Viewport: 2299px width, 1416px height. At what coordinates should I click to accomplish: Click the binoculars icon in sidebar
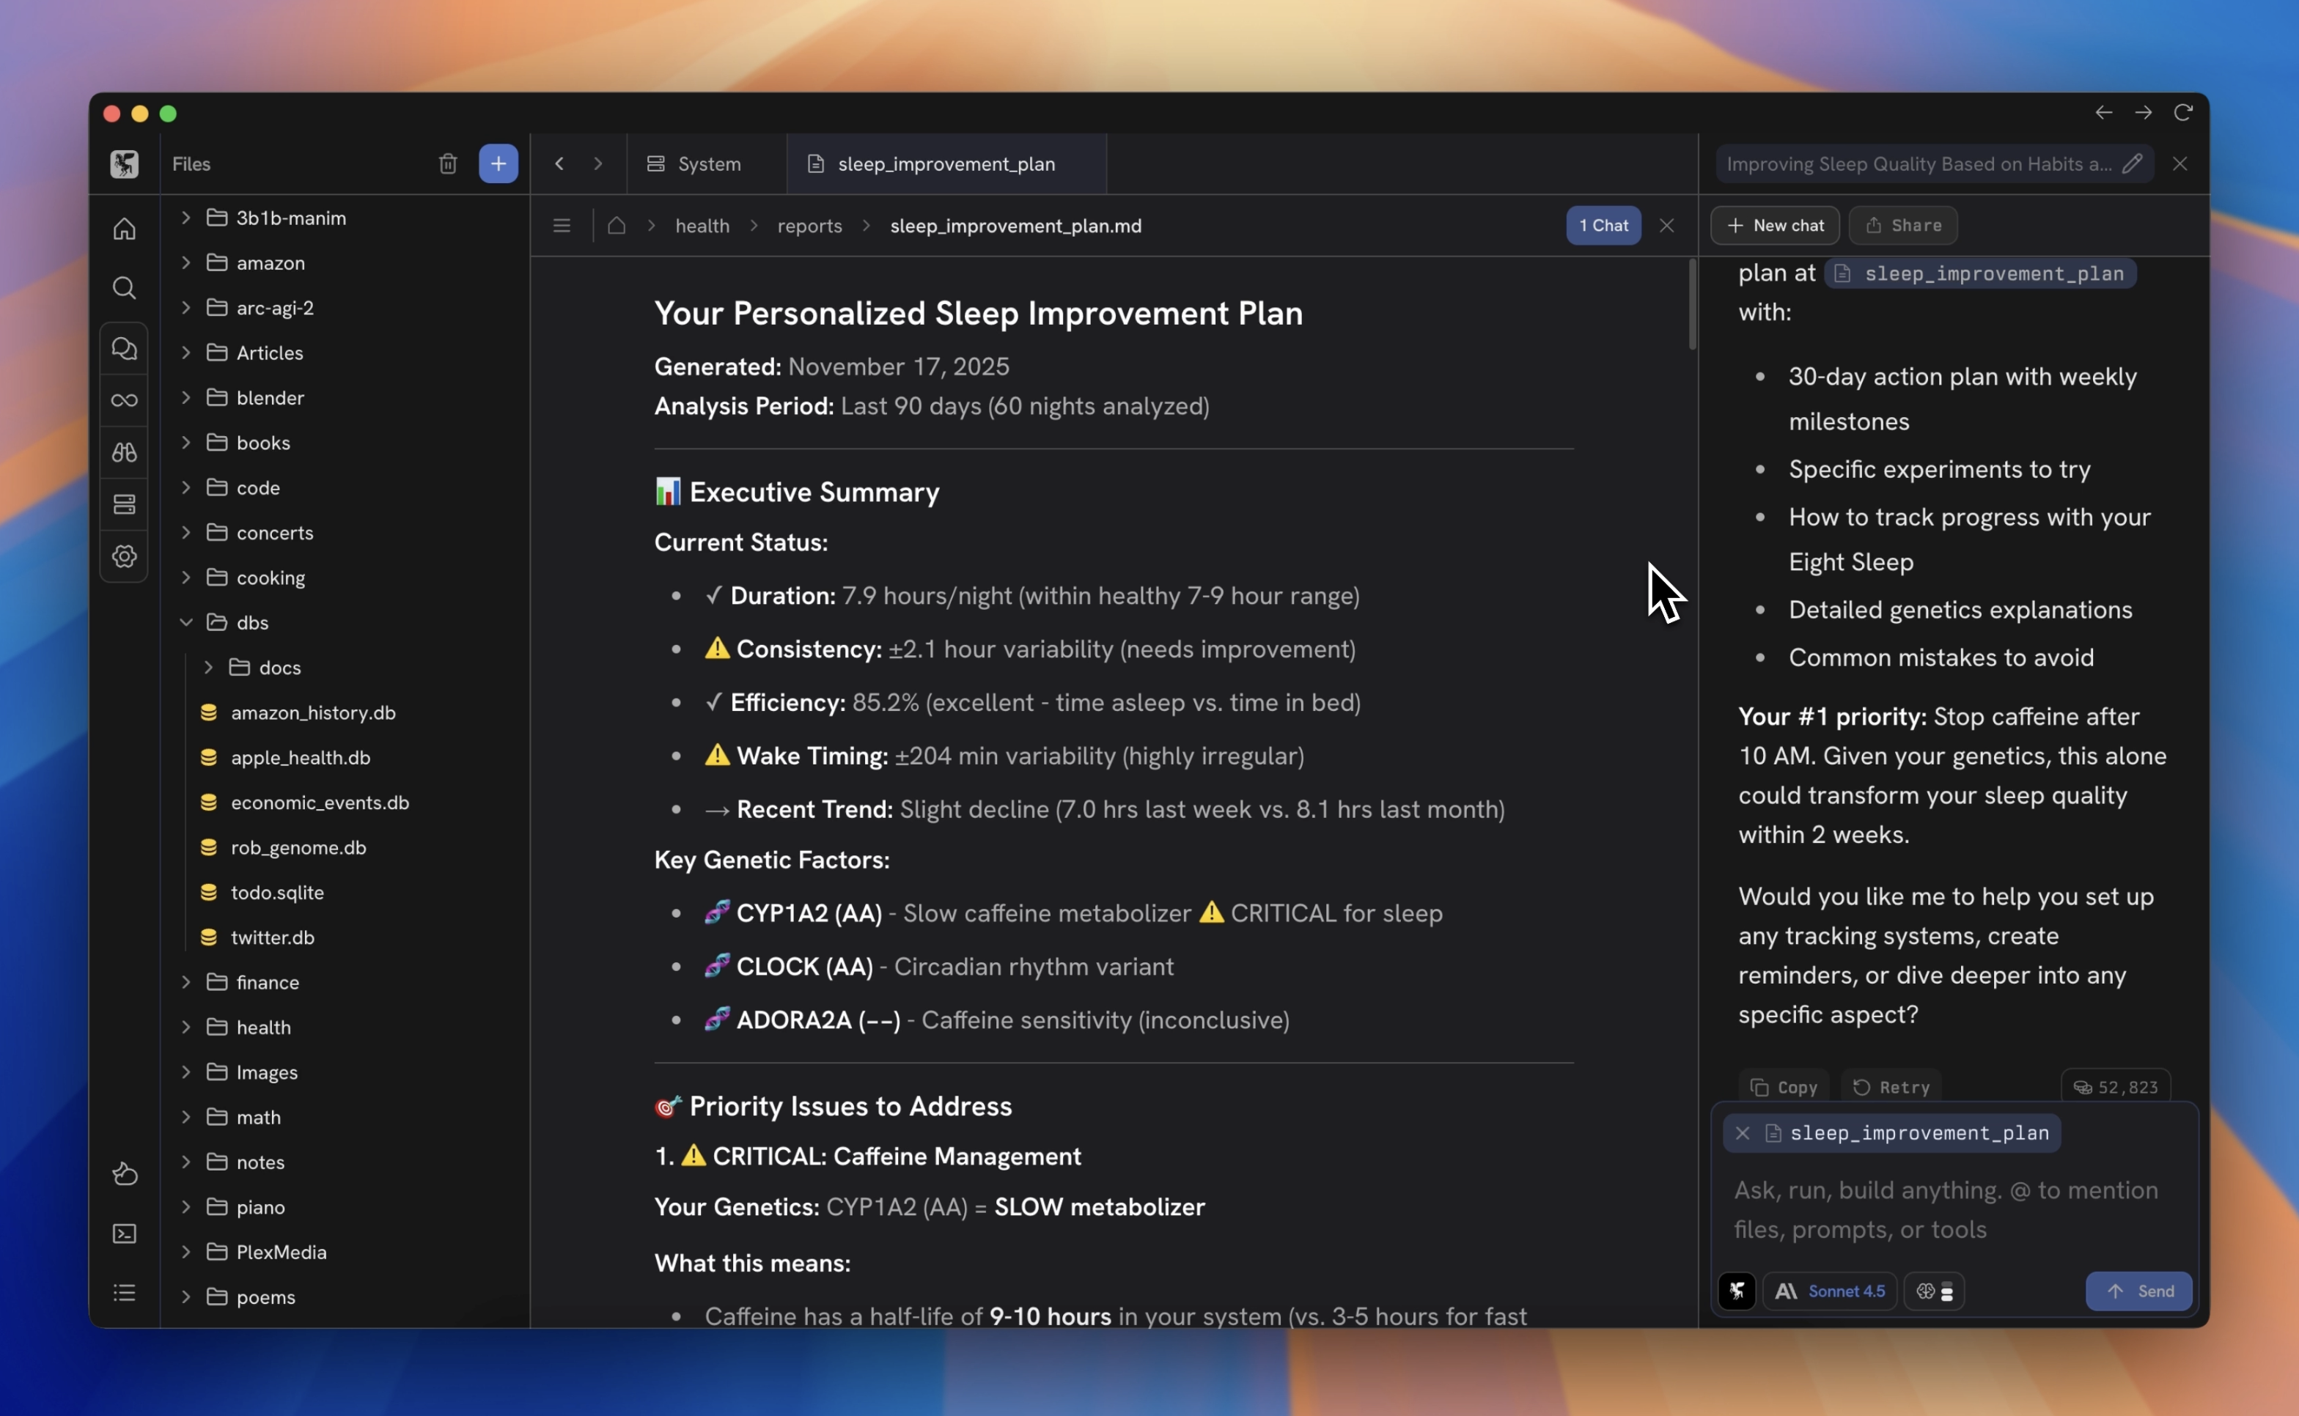pyautogui.click(x=125, y=452)
